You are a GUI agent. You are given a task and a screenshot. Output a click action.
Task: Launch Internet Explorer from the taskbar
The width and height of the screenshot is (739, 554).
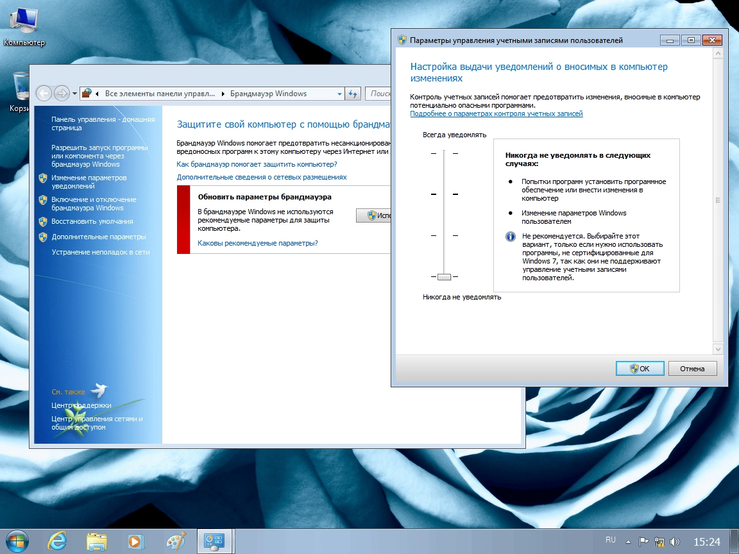(x=57, y=541)
